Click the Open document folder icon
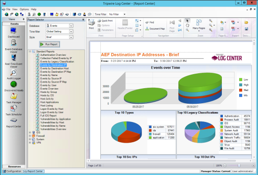The image size is (258, 175). point(246,23)
